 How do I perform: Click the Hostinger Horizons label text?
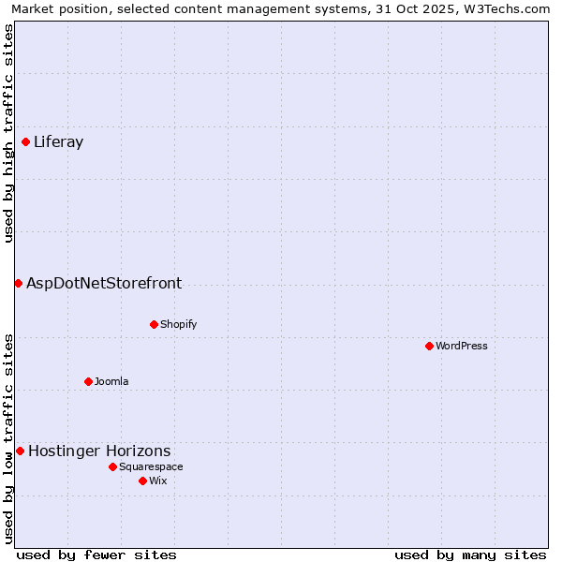[99, 451]
